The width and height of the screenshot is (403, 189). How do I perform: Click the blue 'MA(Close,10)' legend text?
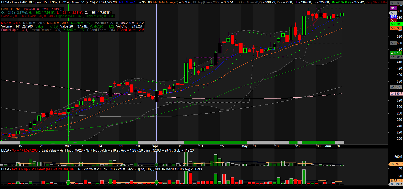click(x=129, y=2)
